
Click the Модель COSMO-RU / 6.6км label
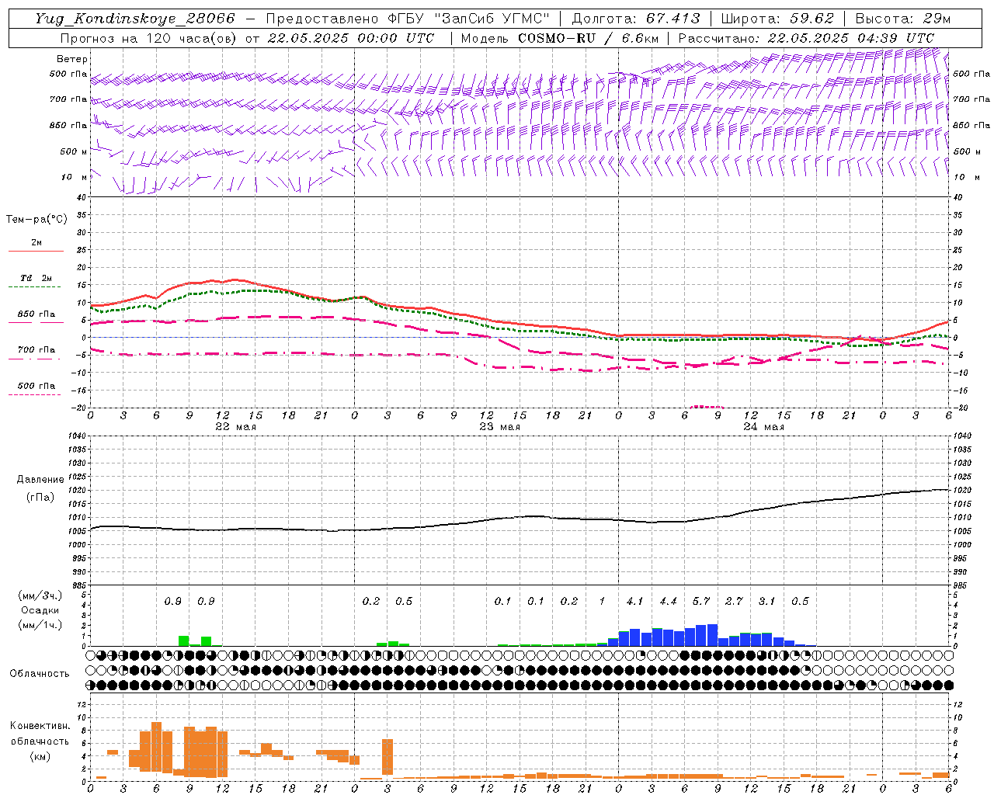point(559,38)
